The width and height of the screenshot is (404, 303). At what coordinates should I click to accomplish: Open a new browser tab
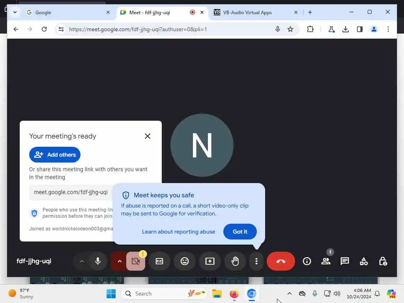[310, 12]
